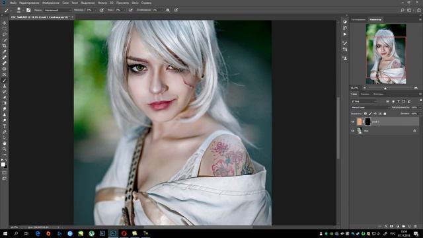Viewport: 423px width, 238px height.
Task: Open the brush preset picker
Action: [20, 10]
